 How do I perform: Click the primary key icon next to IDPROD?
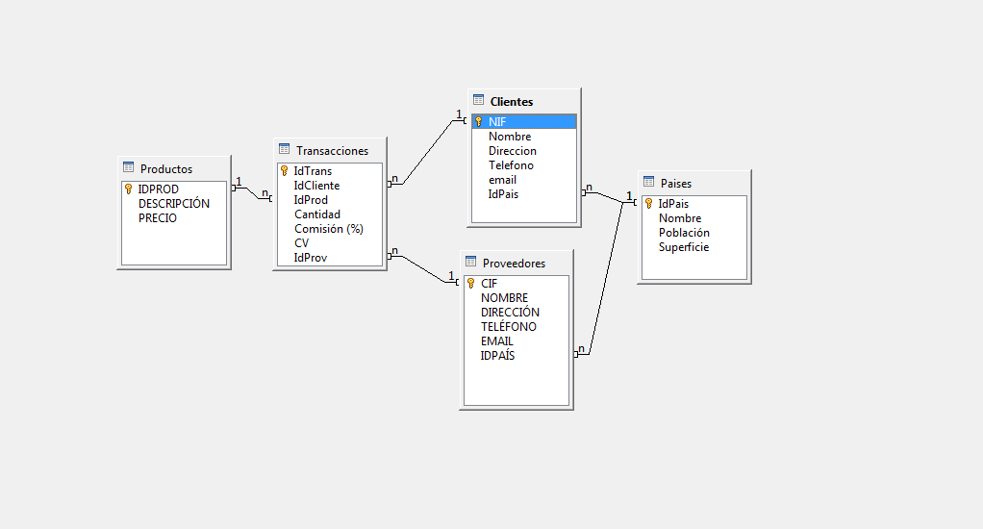(x=129, y=189)
